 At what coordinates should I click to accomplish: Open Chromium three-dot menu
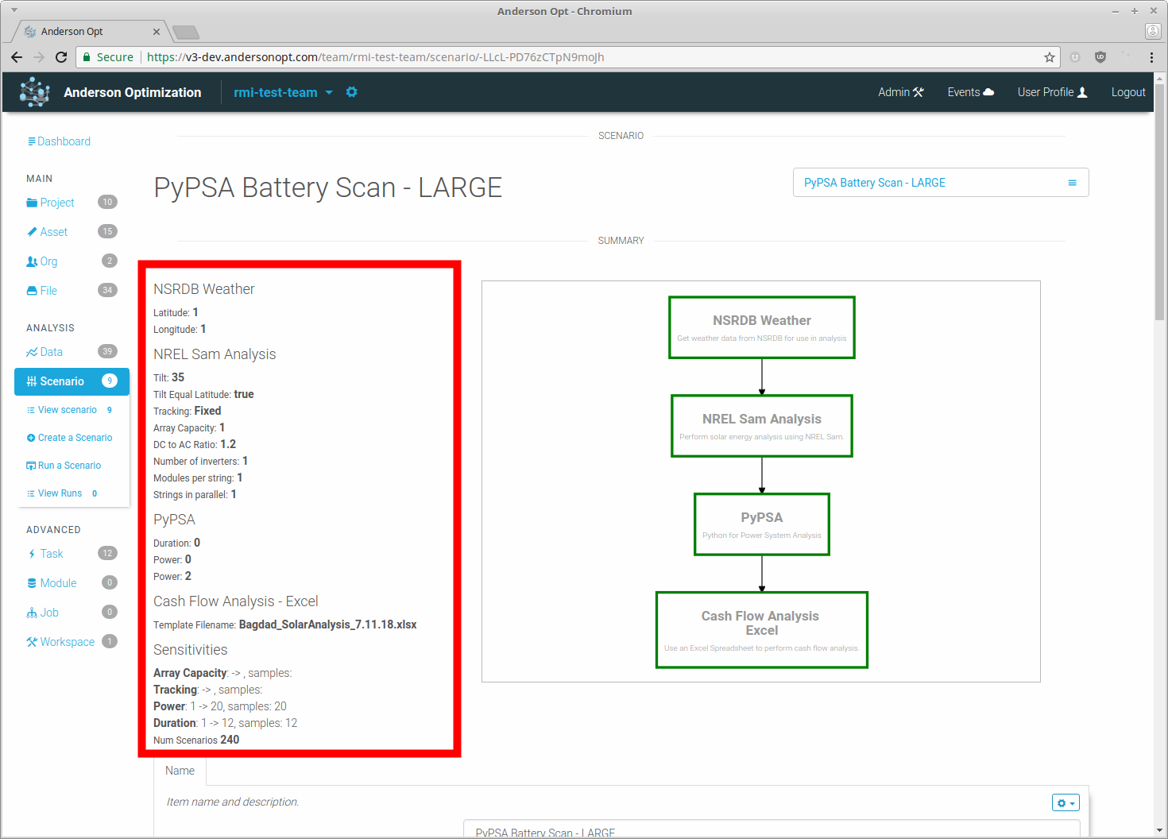[x=1151, y=57]
